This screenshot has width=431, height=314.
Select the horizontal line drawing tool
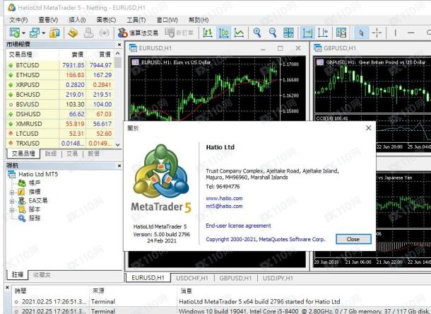(411, 33)
